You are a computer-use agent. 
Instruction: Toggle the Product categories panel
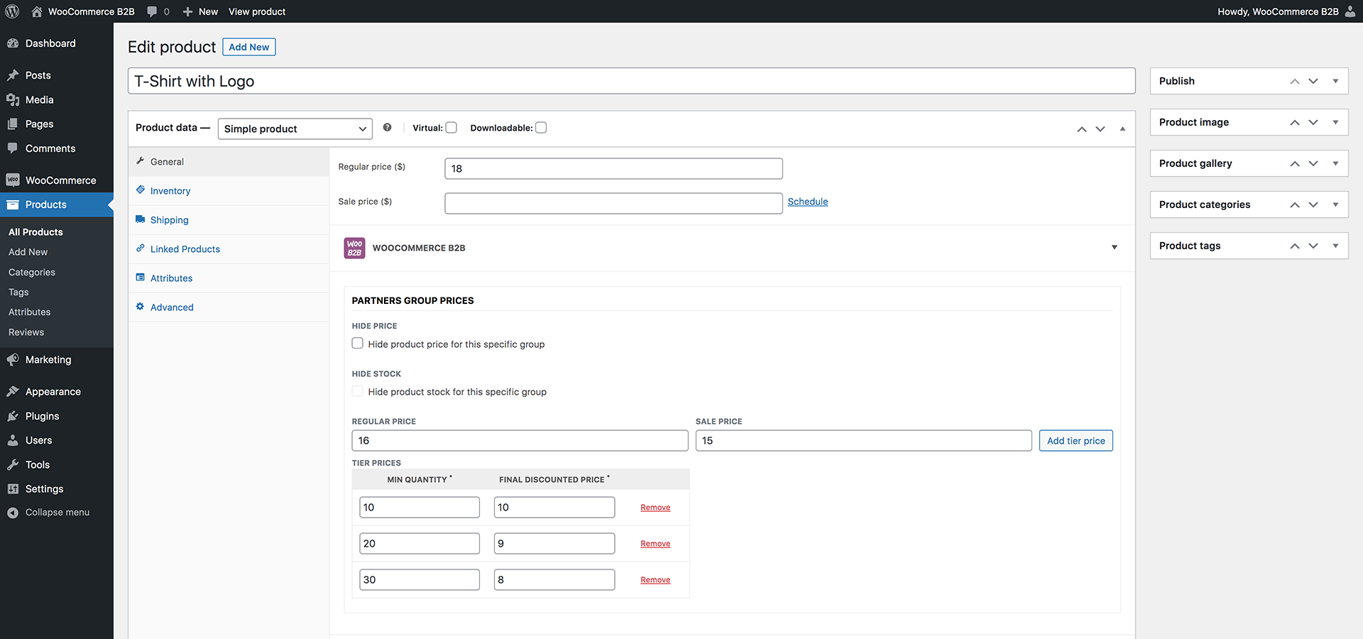[1335, 204]
